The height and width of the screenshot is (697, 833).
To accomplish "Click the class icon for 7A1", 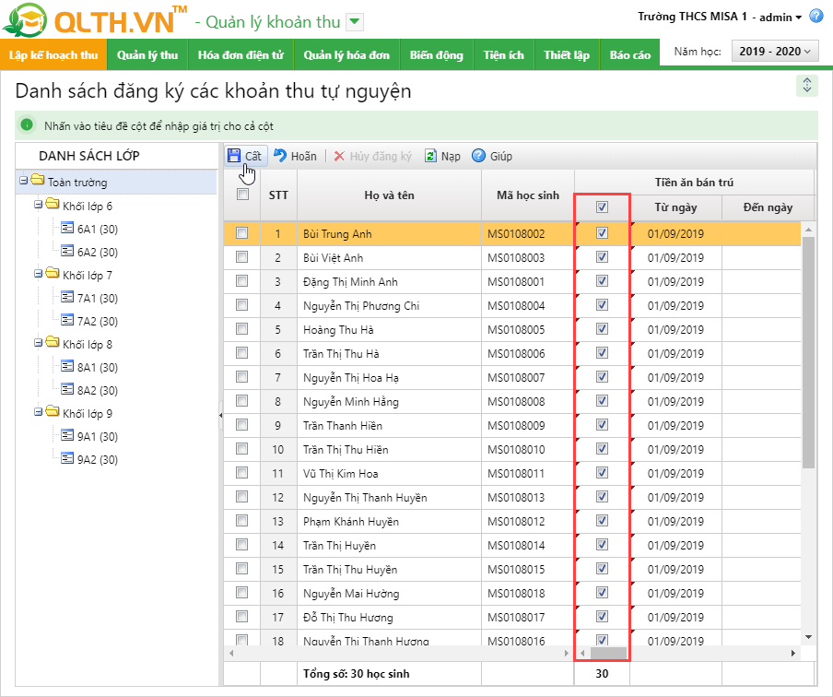I will point(67,298).
